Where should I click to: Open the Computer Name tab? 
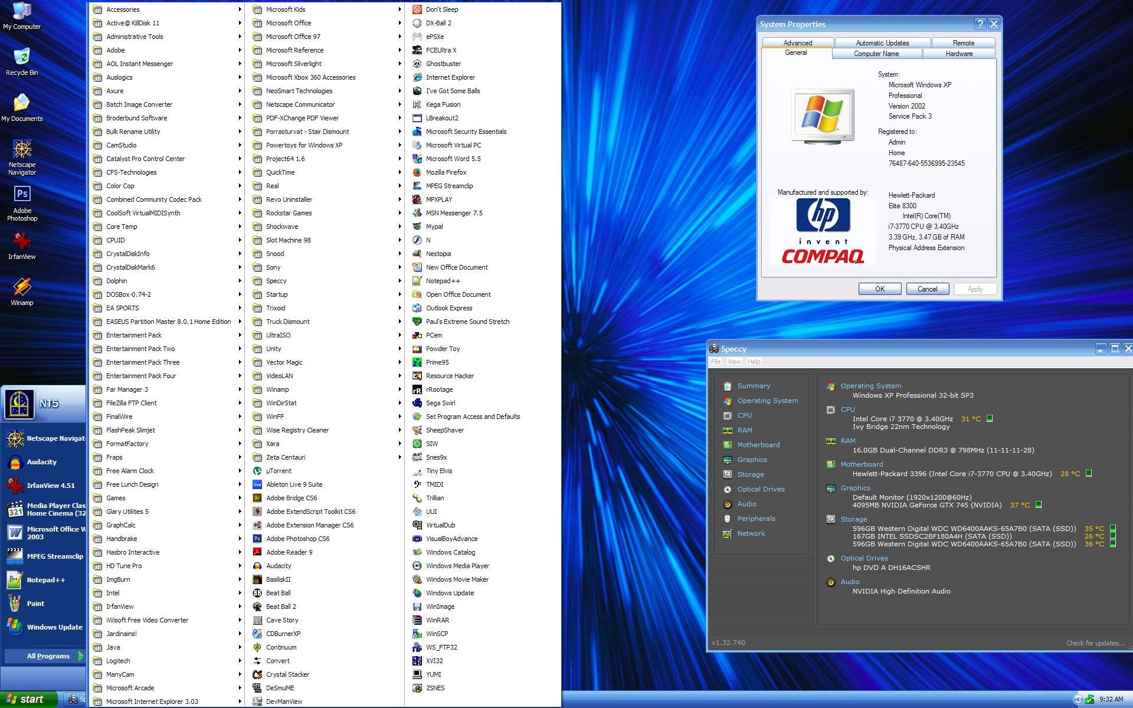(876, 54)
